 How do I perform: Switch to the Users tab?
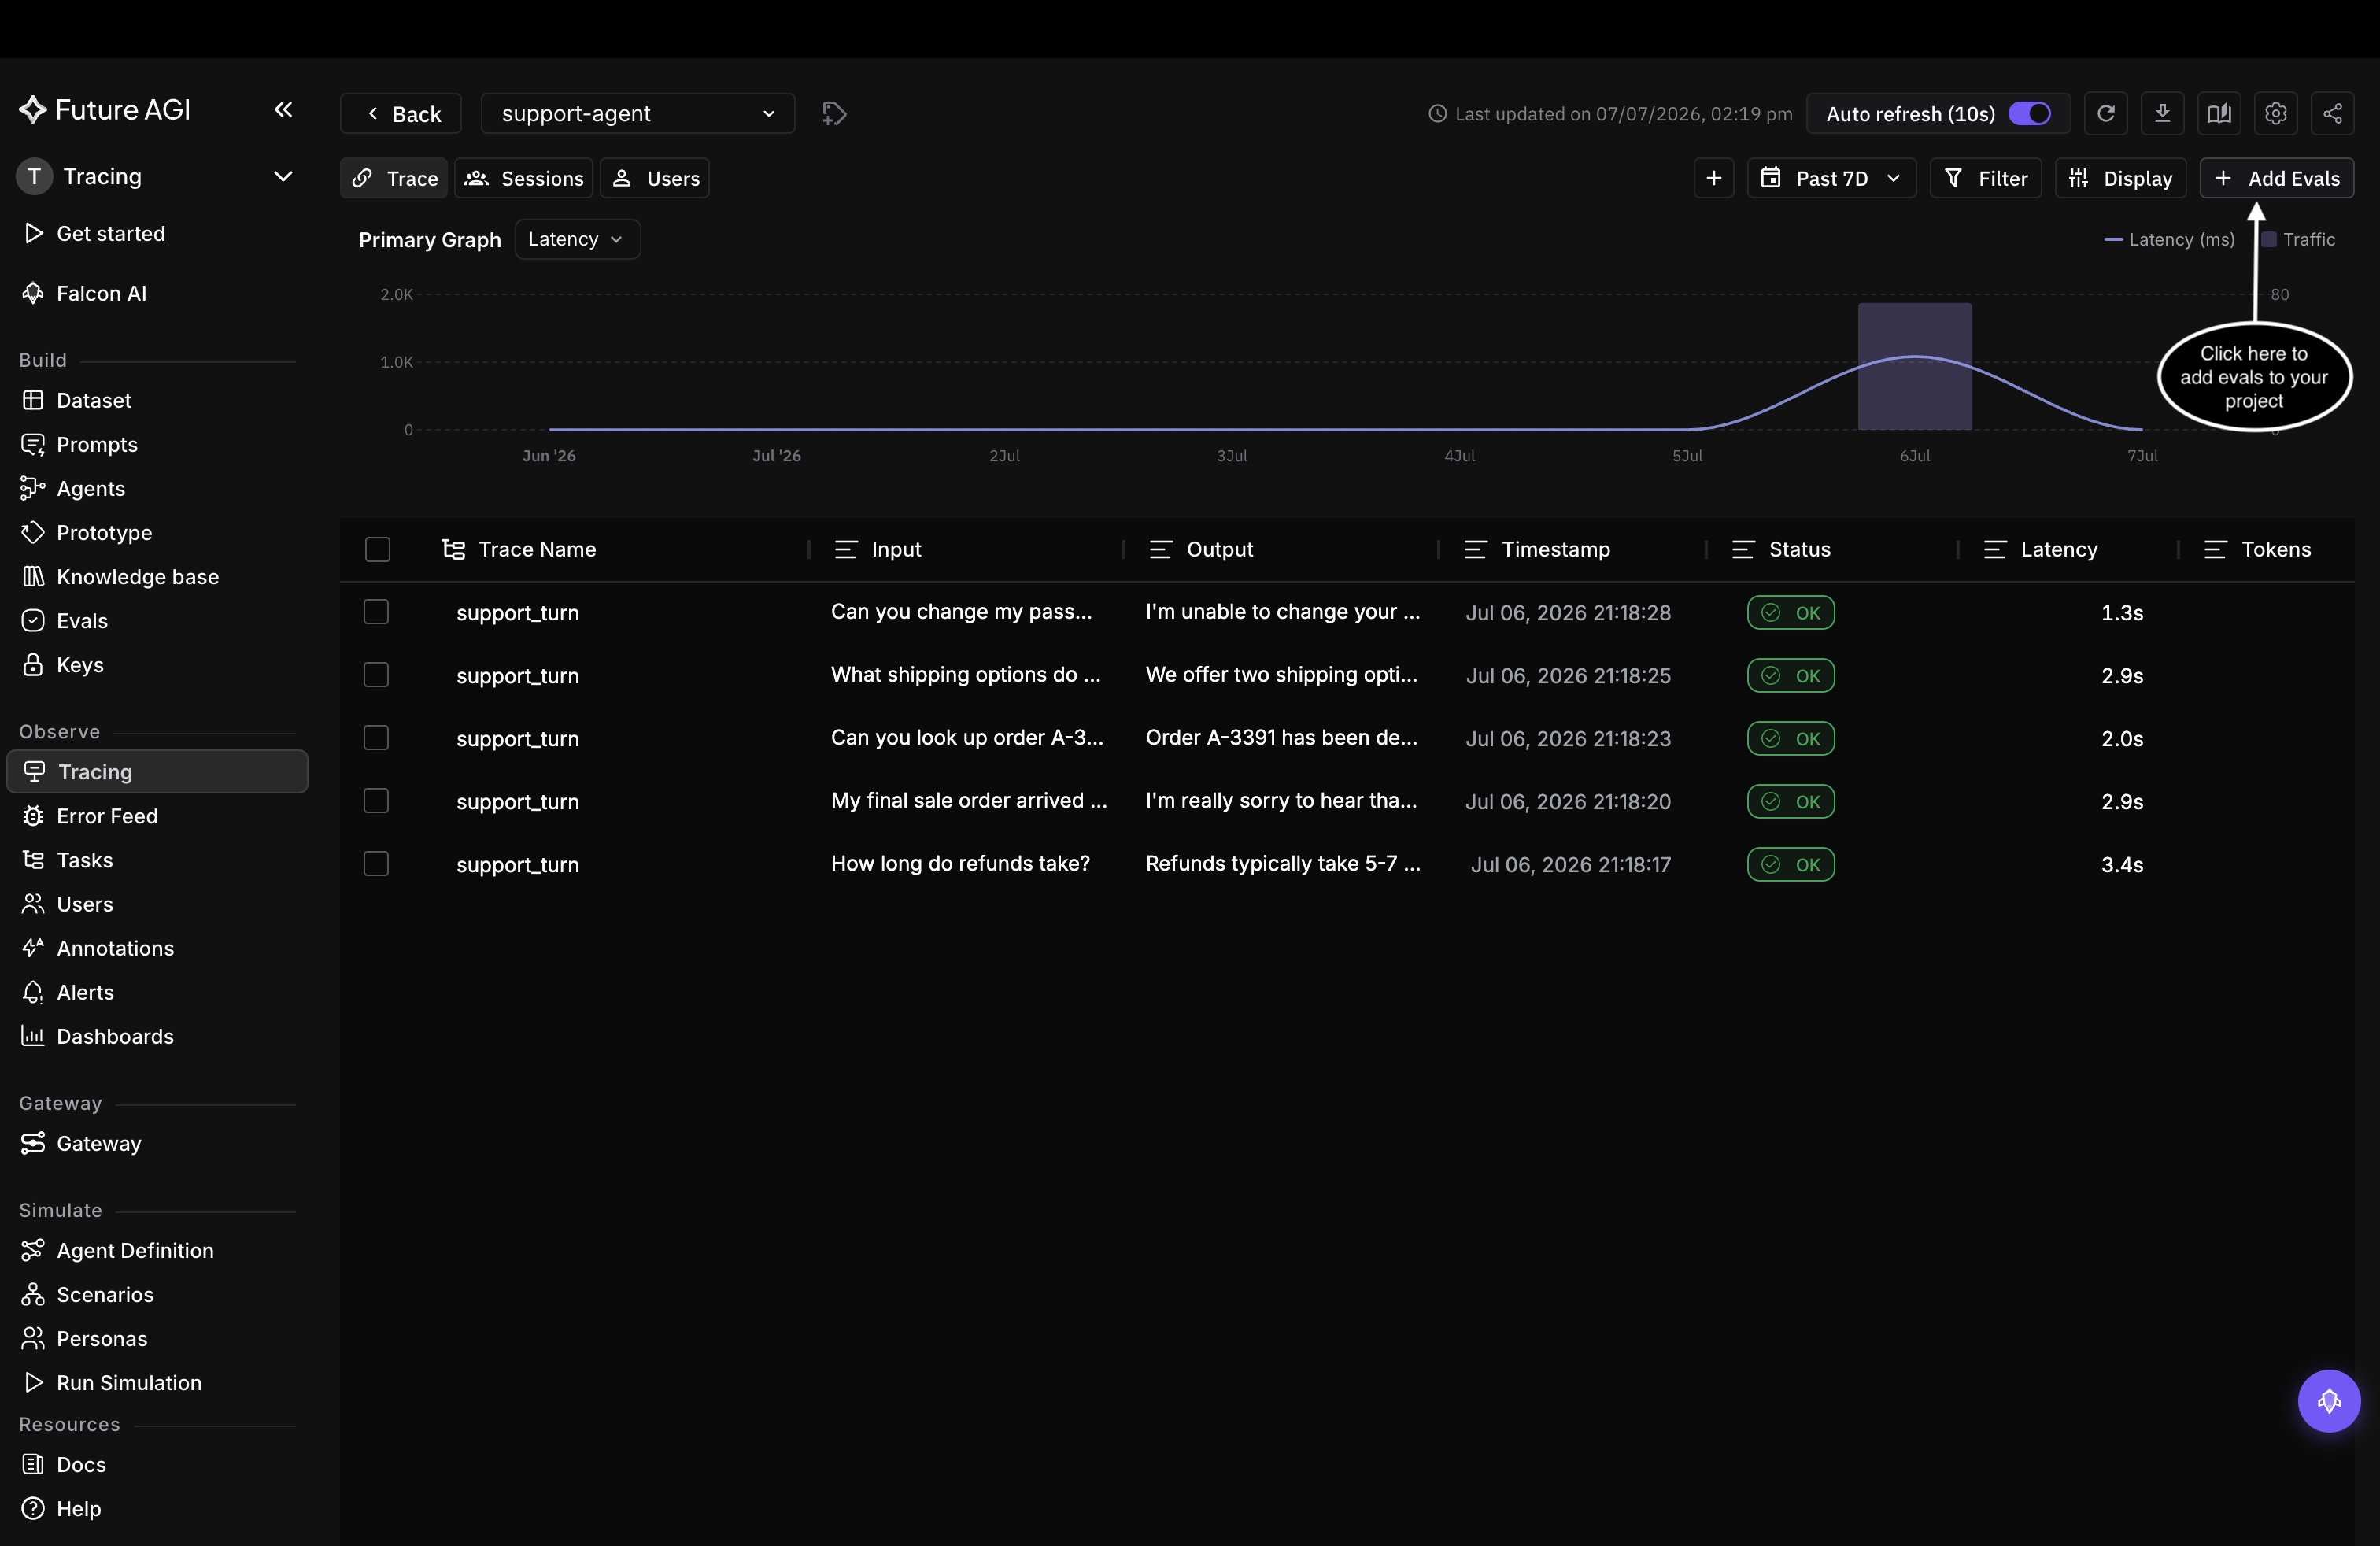click(x=655, y=178)
